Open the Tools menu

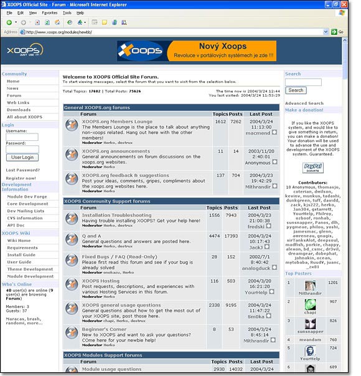pos(67,12)
